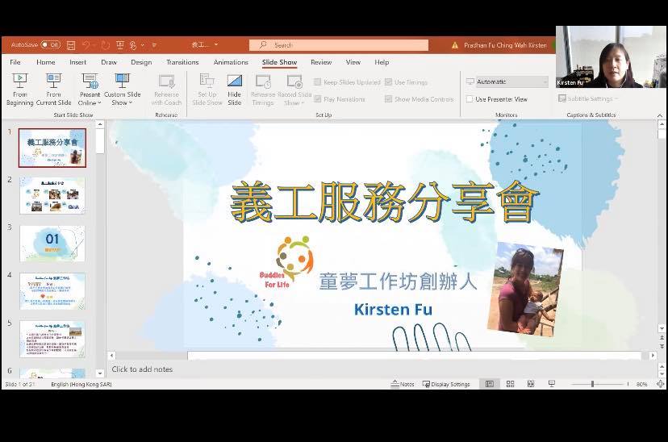Toggle the AutoSave switch

(50, 45)
